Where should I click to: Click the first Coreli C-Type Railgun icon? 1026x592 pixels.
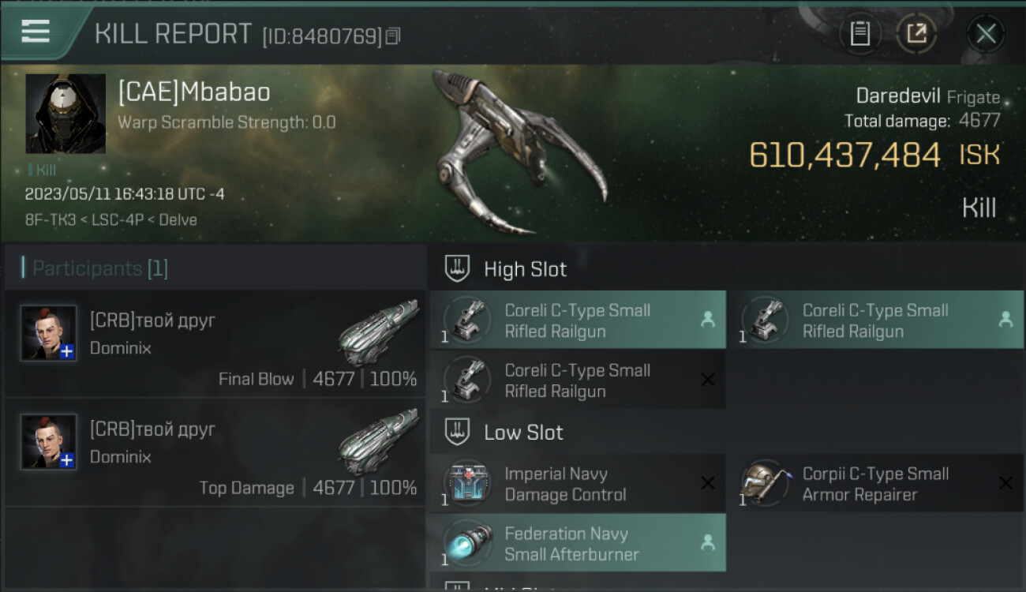pos(467,320)
